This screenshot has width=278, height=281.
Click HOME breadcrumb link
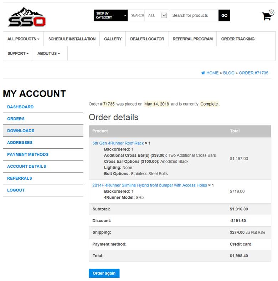point(212,73)
